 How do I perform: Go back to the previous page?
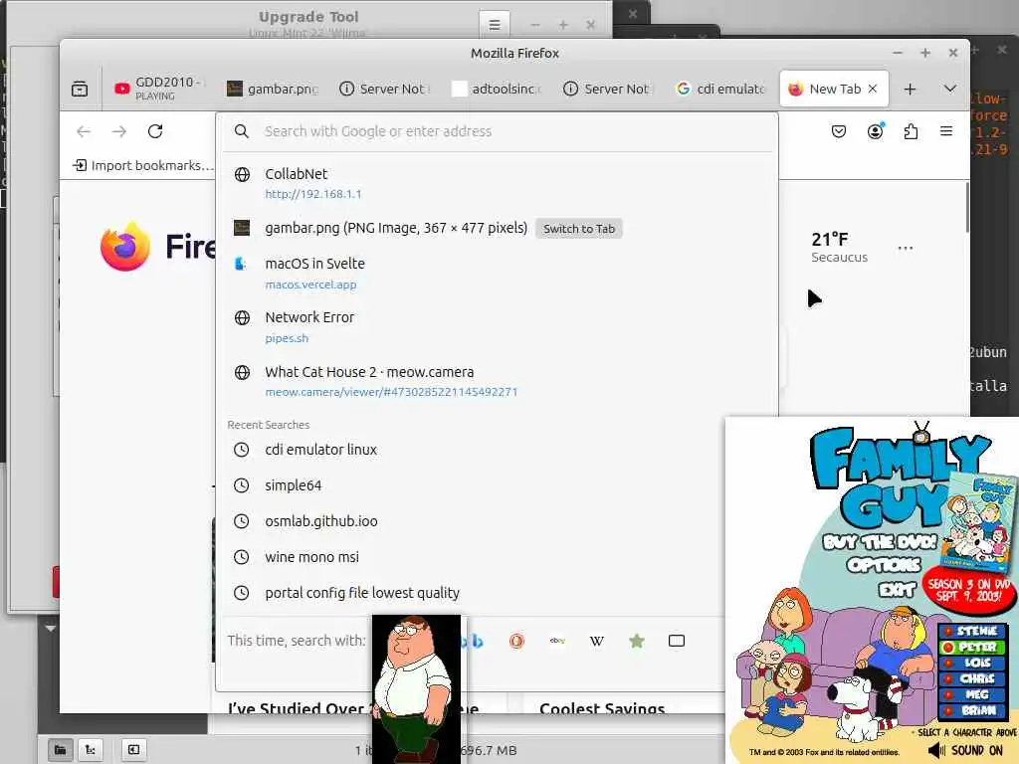pos(84,131)
